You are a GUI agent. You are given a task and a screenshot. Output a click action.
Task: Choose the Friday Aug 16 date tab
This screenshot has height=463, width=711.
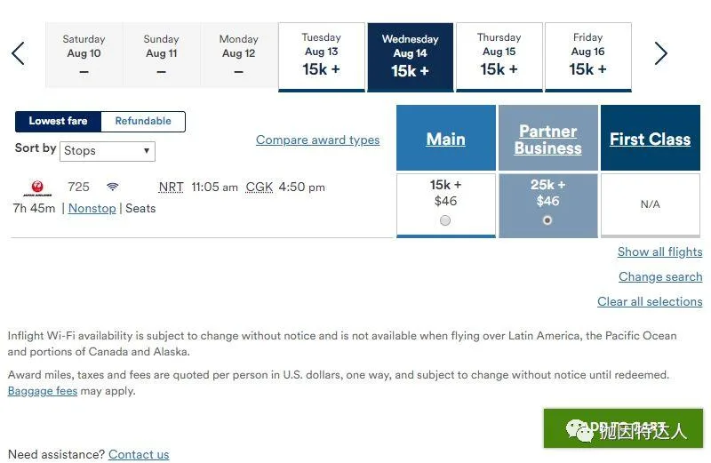[x=588, y=57]
